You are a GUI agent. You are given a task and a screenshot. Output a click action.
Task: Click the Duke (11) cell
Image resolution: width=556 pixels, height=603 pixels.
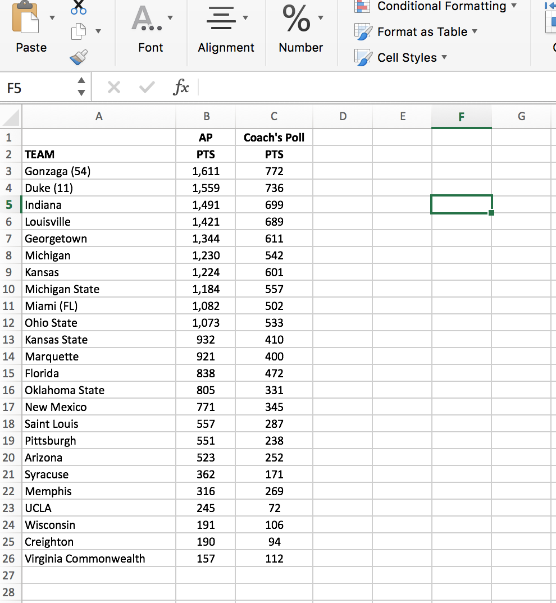tap(99, 188)
